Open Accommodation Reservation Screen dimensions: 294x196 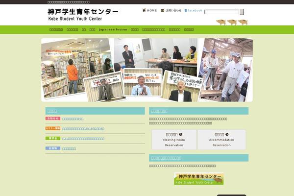point(221,140)
